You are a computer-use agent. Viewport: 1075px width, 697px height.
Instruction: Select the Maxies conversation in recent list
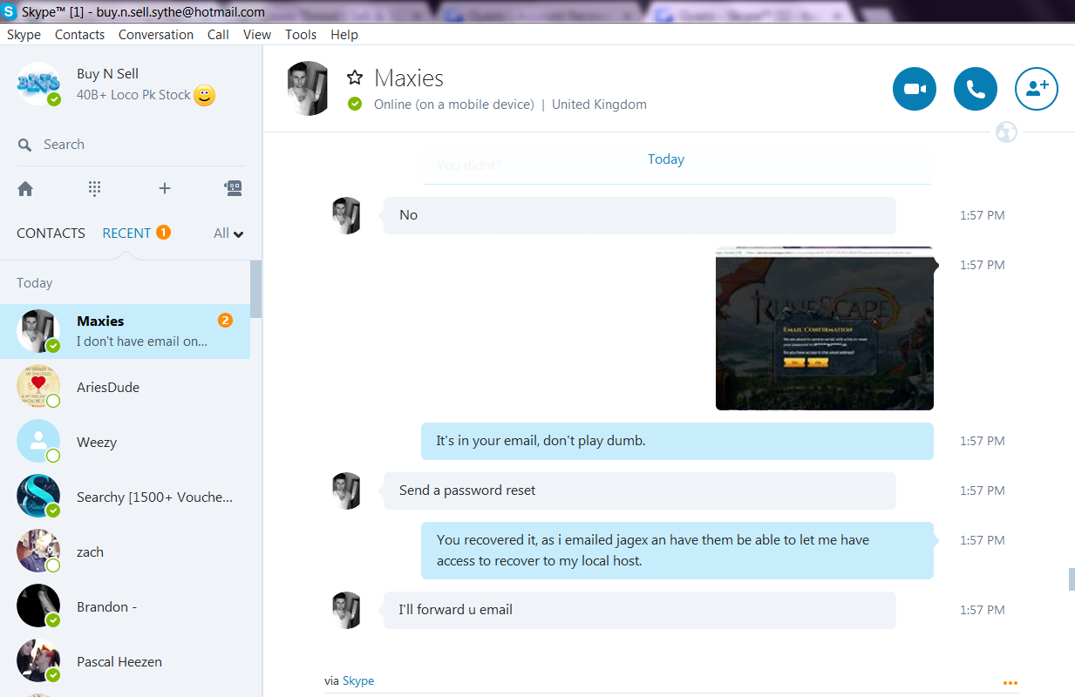pos(125,331)
